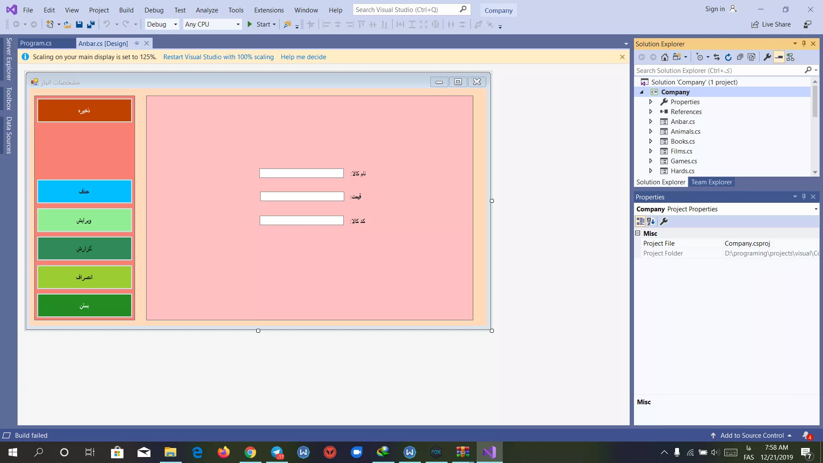Open Properties via the wrench icon in Solution Explorer
The image size is (823, 463).
coord(767,57)
